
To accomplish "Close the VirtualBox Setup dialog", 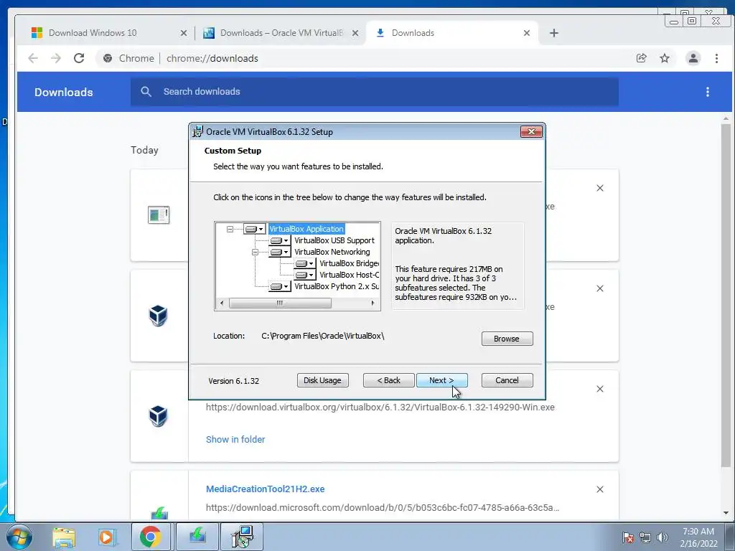I will point(531,132).
